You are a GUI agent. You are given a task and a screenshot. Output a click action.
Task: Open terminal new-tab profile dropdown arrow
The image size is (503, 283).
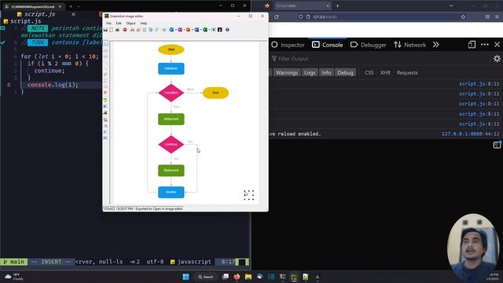pos(79,6)
